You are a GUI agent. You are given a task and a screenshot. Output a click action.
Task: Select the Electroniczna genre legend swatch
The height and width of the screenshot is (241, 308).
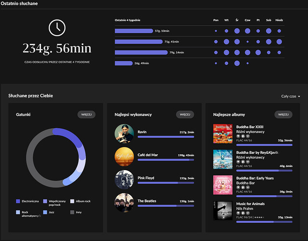click(18, 201)
